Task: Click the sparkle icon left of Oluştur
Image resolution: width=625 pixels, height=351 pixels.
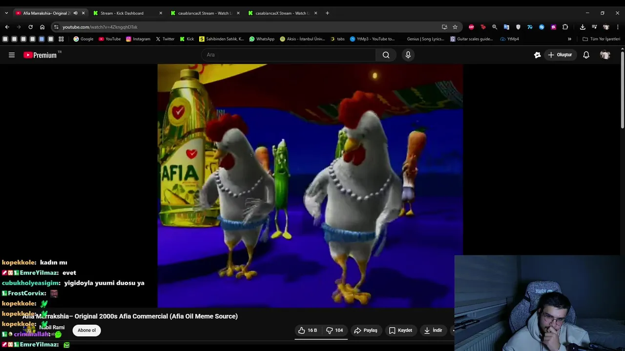Action: (x=537, y=55)
